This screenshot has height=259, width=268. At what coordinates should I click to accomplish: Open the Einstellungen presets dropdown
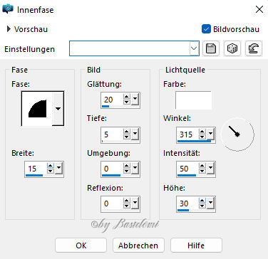194,48
